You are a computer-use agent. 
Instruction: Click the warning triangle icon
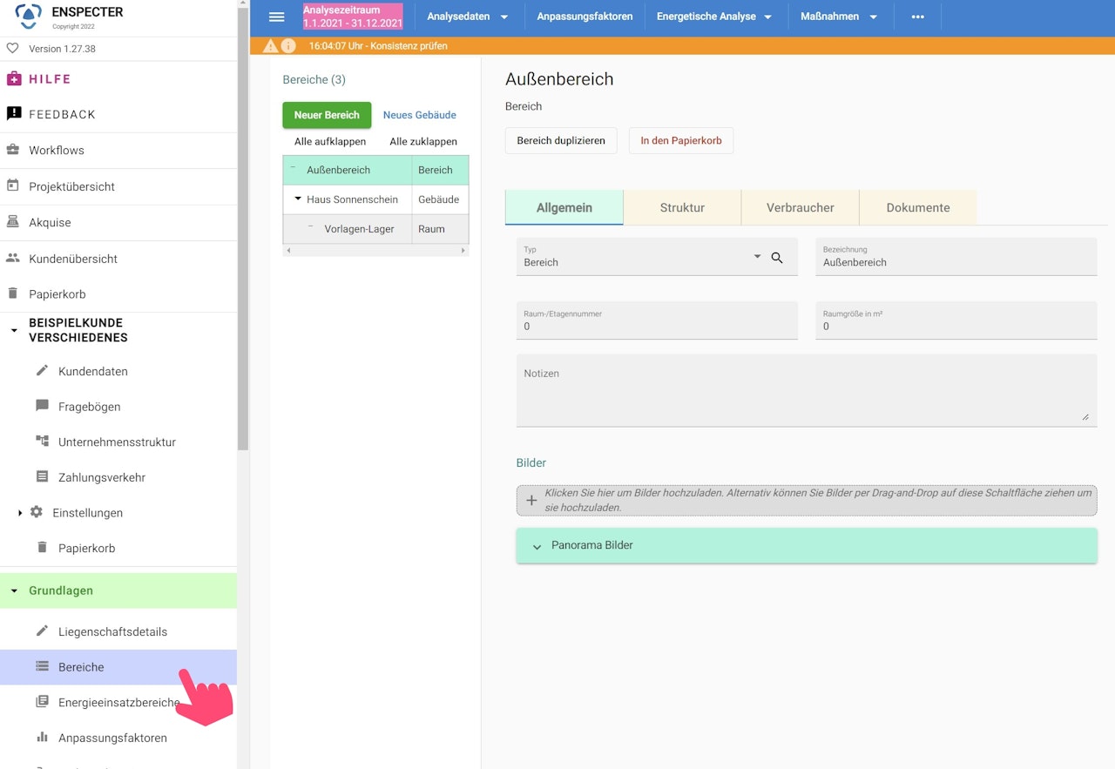pyautogui.click(x=271, y=46)
